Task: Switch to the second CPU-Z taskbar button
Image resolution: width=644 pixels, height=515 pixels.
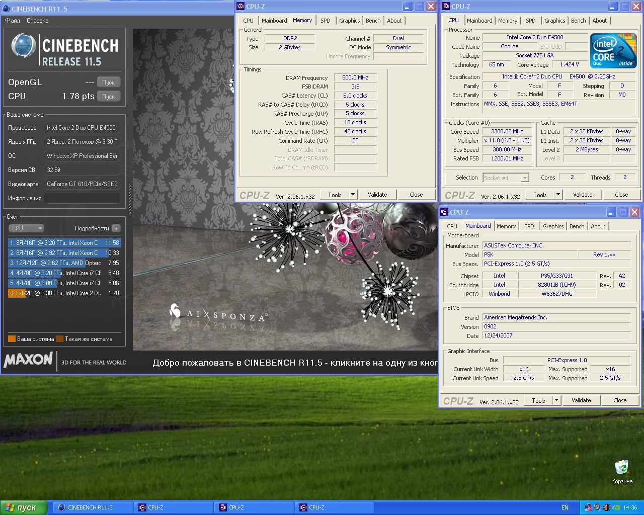Action: [x=254, y=507]
